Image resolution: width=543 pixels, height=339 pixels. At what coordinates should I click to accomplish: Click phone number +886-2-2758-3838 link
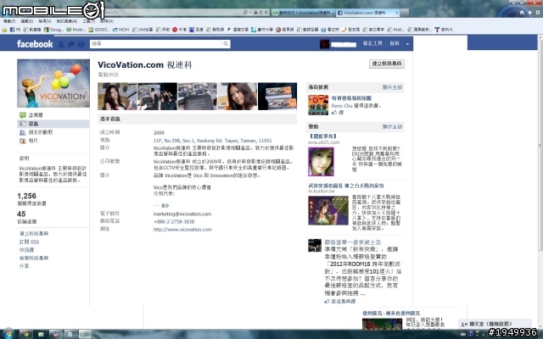click(x=174, y=222)
